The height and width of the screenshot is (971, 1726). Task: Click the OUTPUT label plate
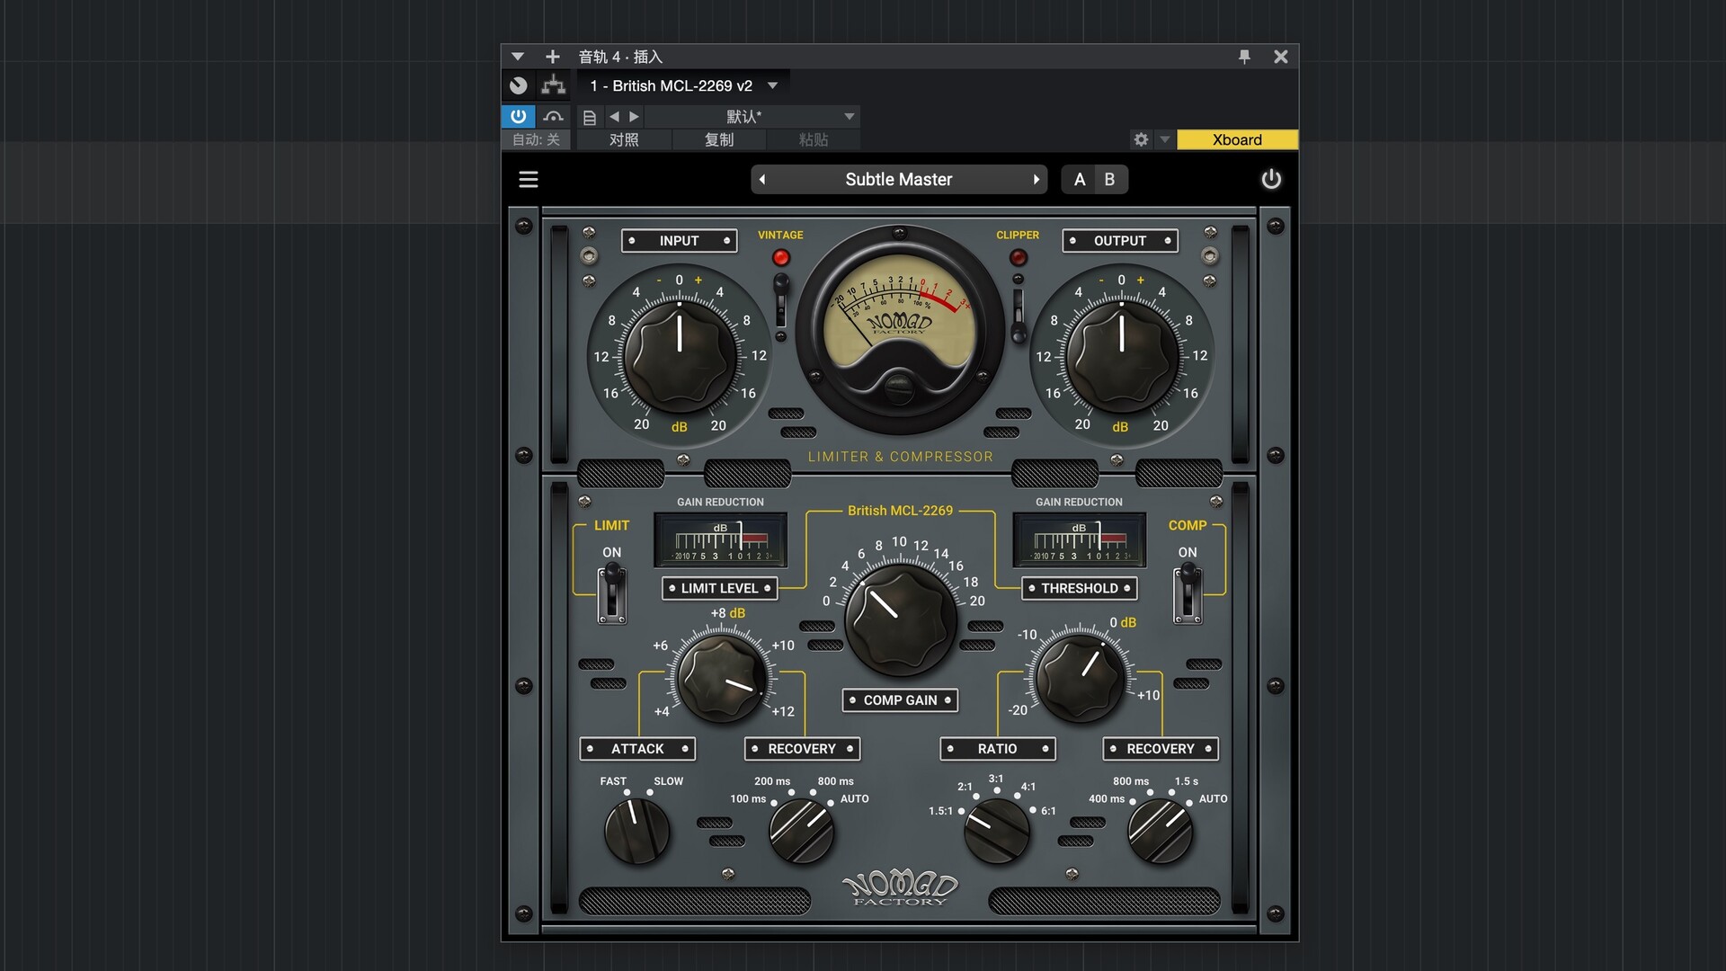pyautogui.click(x=1120, y=241)
